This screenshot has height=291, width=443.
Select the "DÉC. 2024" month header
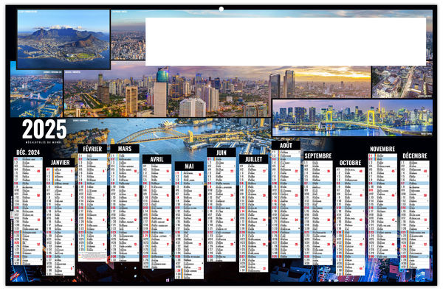pos(28,152)
